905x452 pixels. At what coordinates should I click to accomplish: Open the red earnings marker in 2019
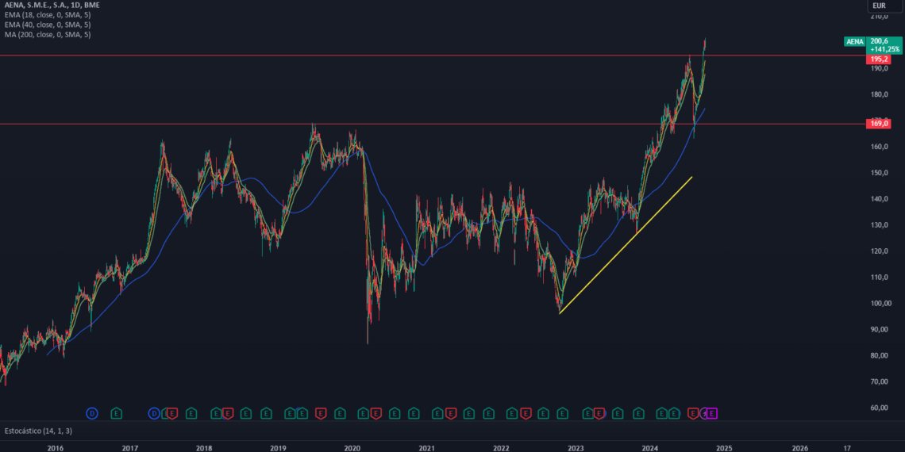[321, 413]
